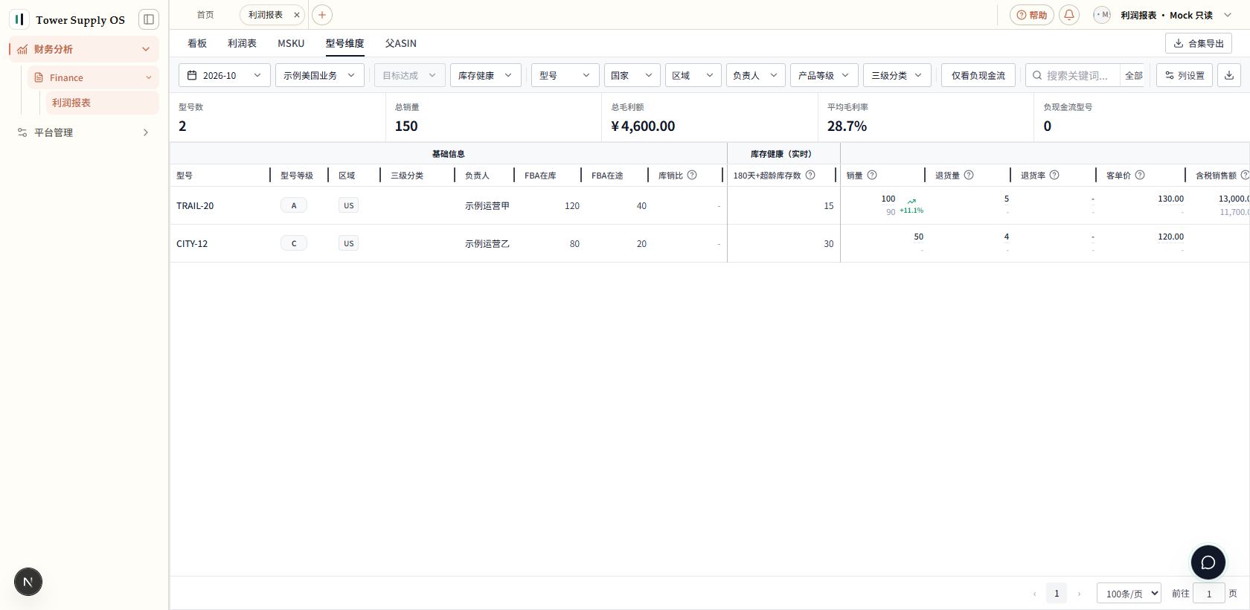Open the chat support bubble
The height and width of the screenshot is (610, 1250).
pos(1208,562)
